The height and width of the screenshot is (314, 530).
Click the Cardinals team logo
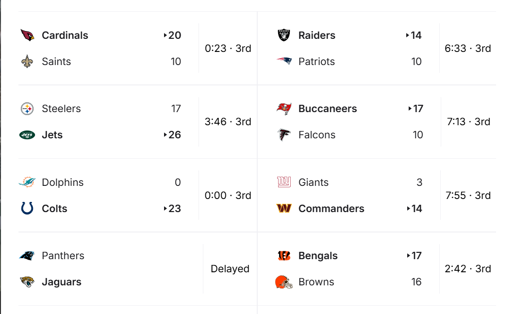[28, 35]
